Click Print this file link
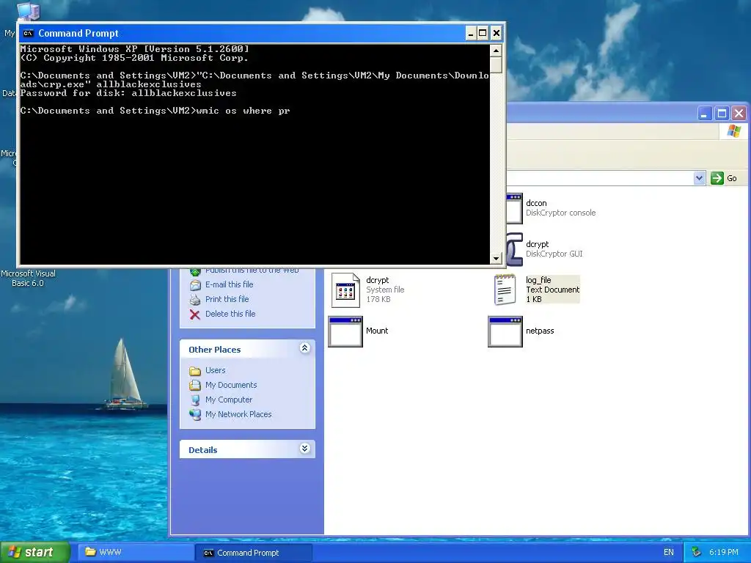Viewport: 751px width, 563px height. [227, 299]
